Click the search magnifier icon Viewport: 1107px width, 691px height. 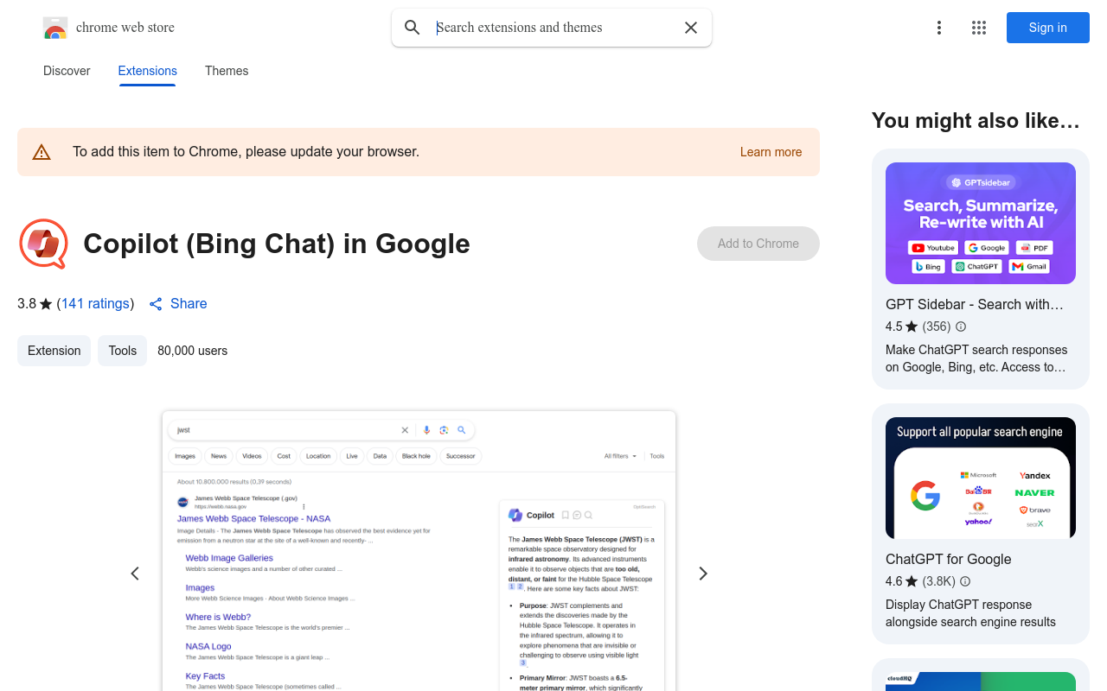coord(413,28)
